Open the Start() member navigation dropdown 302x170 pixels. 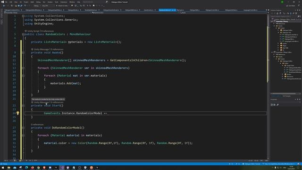tap(224, 13)
